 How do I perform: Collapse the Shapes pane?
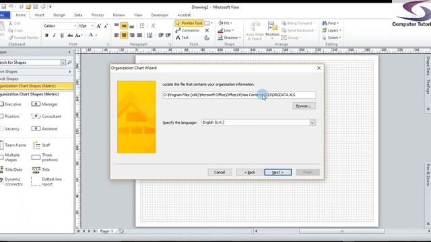[69, 52]
